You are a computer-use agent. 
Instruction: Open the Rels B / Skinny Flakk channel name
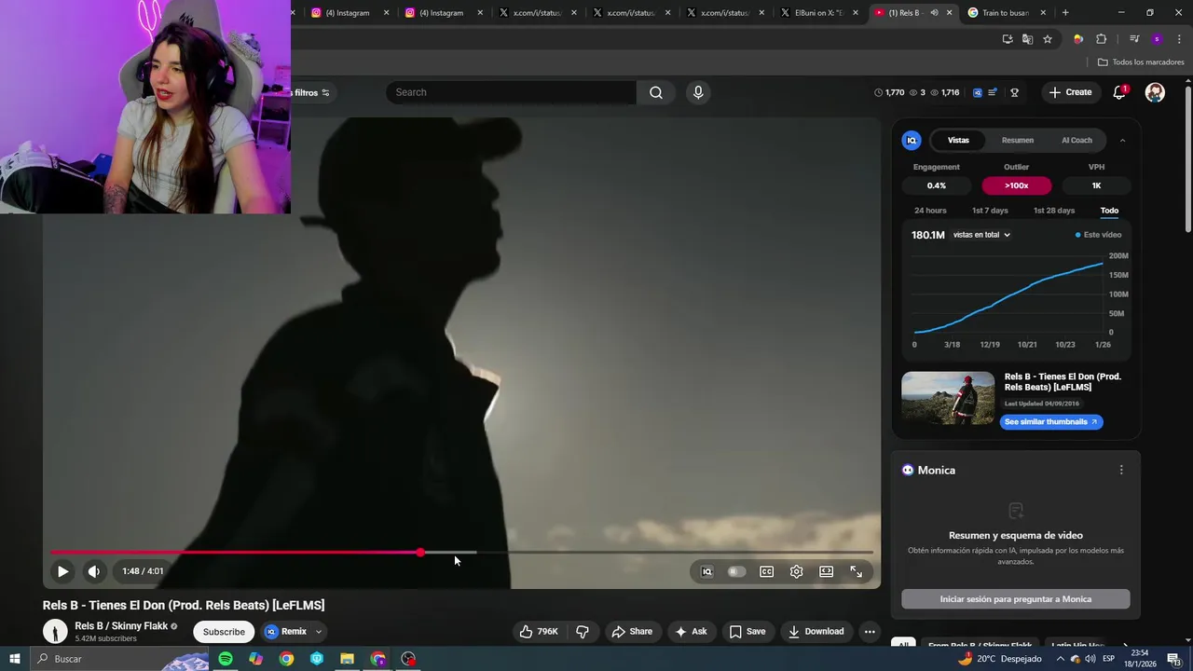point(121,626)
